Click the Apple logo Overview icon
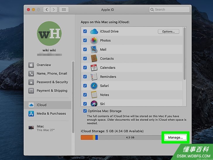This screenshot has width=213, height=160. coord(31,65)
